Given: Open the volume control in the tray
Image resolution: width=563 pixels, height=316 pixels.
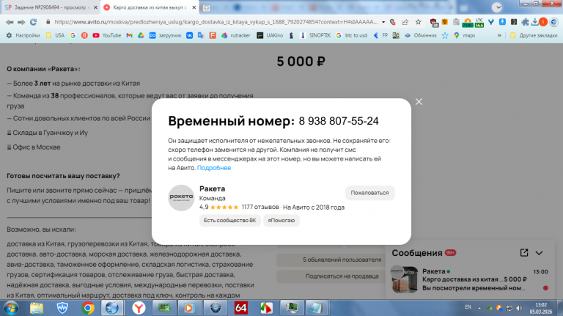Looking at the screenshot, I should point(519,308).
